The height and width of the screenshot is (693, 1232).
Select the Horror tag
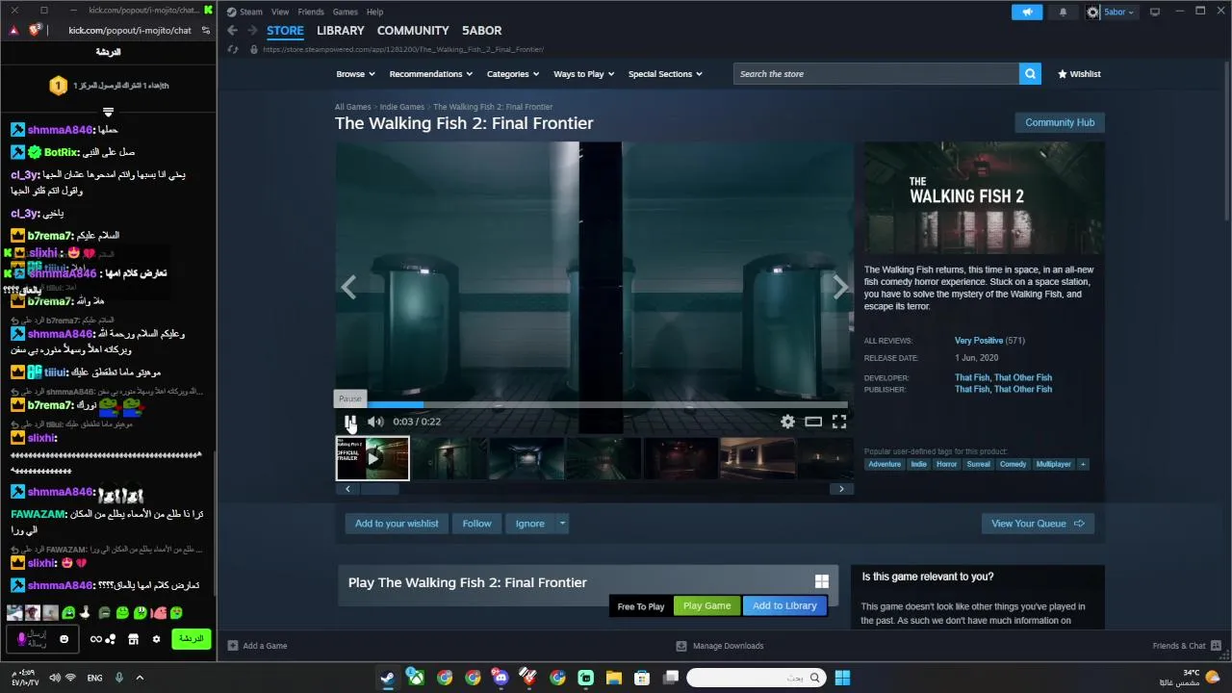pos(947,464)
